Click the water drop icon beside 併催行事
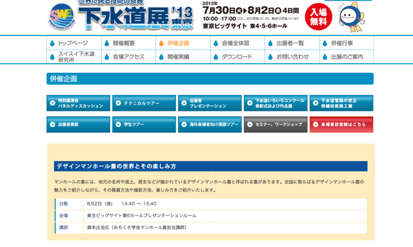This screenshot has height=247, width=413. [325, 43]
